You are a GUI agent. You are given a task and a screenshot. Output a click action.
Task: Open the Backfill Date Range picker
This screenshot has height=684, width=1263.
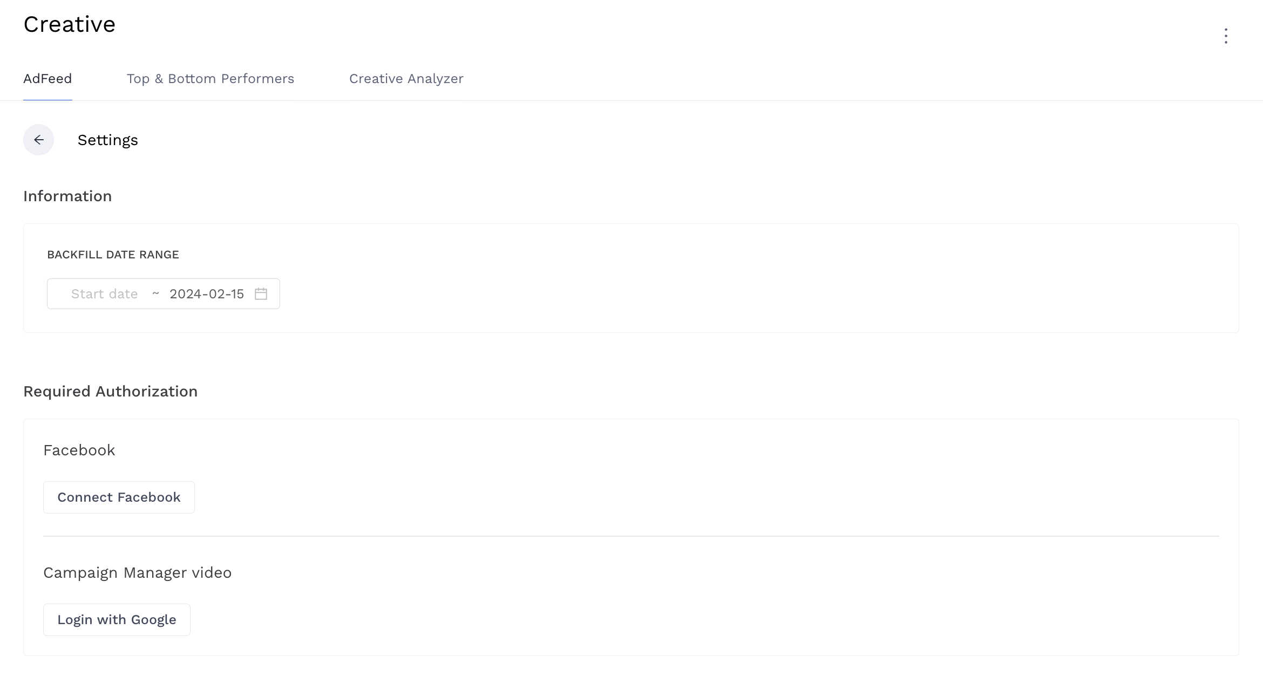pos(162,294)
